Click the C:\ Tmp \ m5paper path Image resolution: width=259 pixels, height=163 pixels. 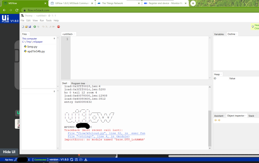click(32, 42)
